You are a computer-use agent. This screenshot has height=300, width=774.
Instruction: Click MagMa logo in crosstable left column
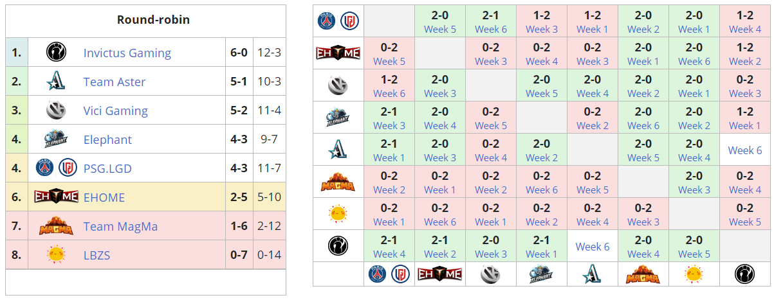click(338, 182)
